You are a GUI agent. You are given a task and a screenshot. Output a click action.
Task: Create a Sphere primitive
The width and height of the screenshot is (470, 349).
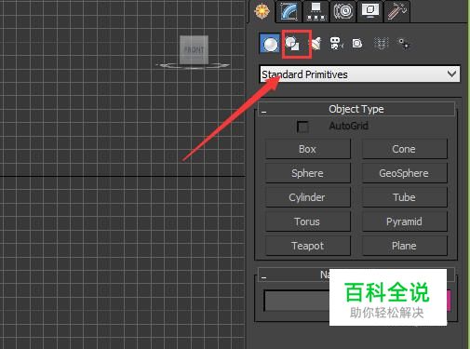[308, 173]
